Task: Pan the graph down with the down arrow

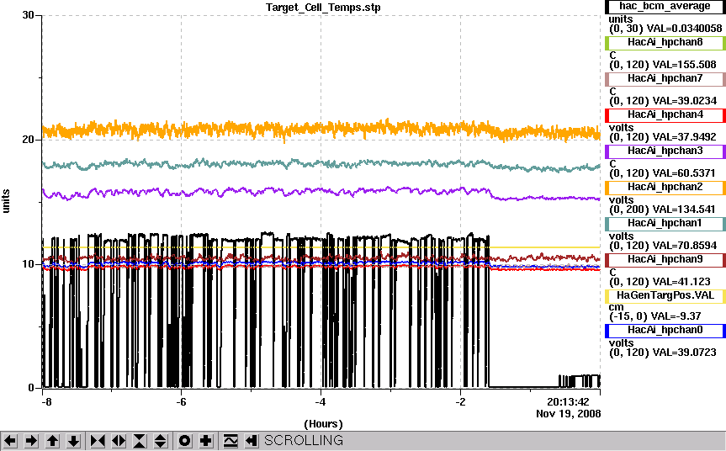Action: 73,440
